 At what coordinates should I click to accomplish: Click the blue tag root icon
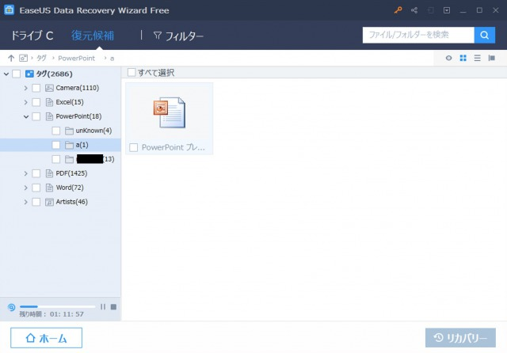(29, 74)
